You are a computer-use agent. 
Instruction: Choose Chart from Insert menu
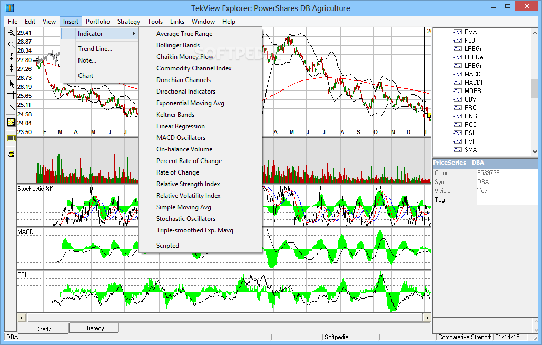[100, 76]
